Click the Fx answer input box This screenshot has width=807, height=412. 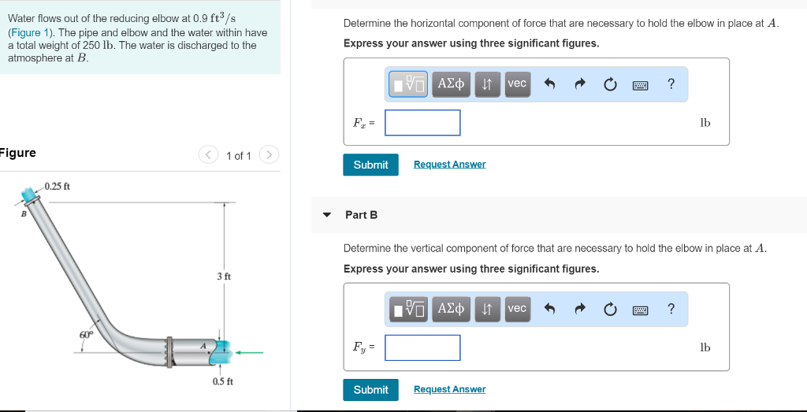(x=422, y=123)
